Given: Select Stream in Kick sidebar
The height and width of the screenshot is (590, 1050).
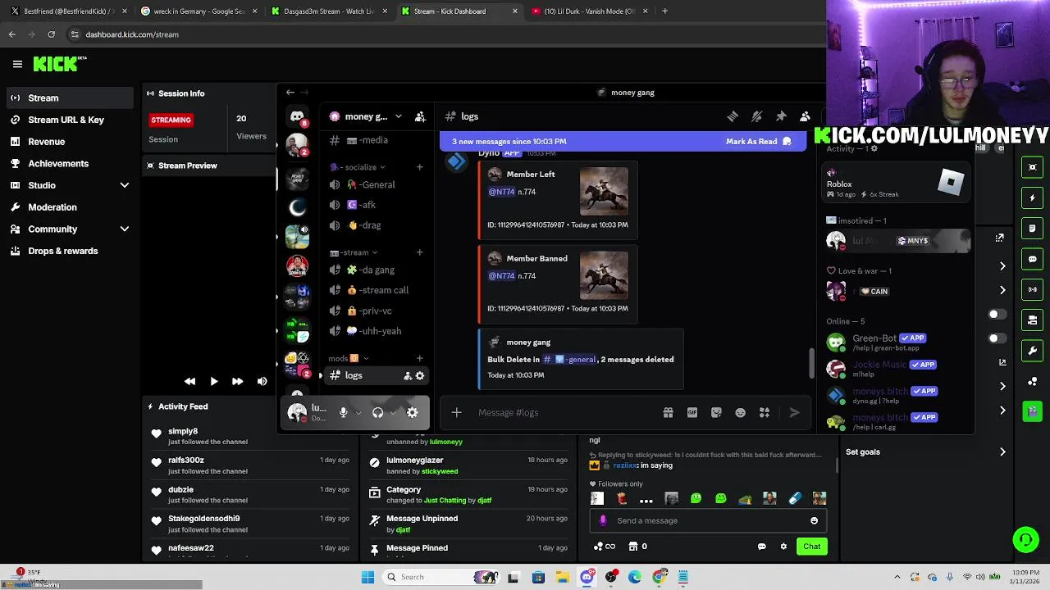Looking at the screenshot, I should 70,98.
